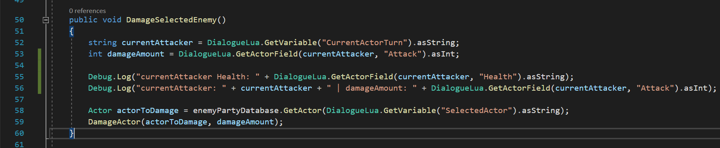Open the "0 references" CodeLens link
The width and height of the screenshot is (720, 148).
tap(87, 11)
